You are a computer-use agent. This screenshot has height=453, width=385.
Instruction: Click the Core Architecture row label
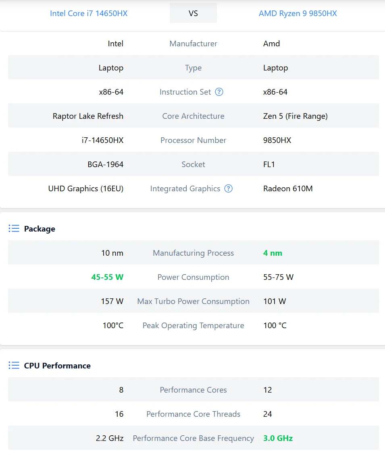click(x=193, y=116)
